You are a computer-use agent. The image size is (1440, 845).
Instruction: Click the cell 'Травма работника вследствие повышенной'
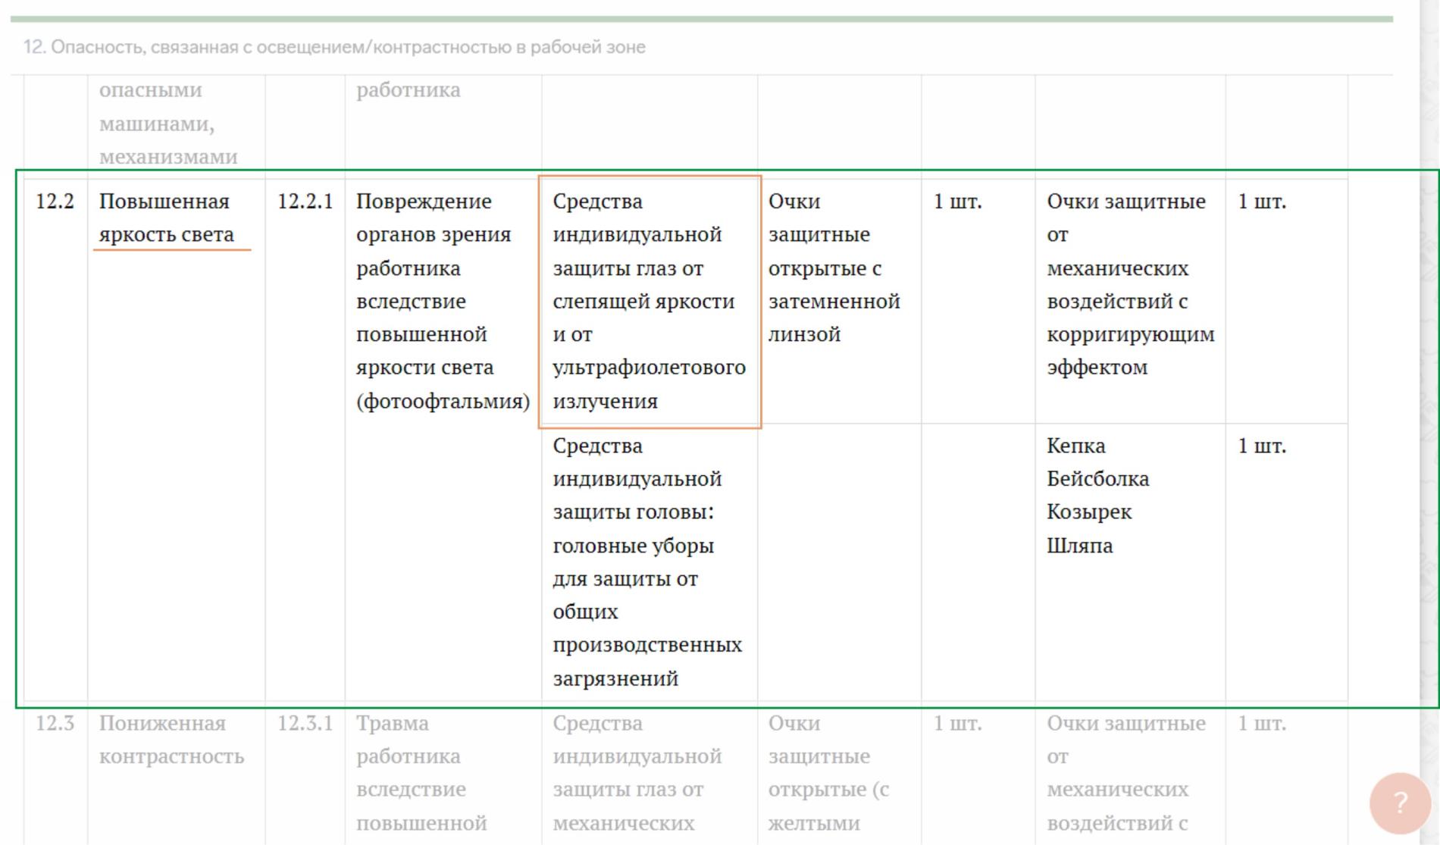point(443,773)
